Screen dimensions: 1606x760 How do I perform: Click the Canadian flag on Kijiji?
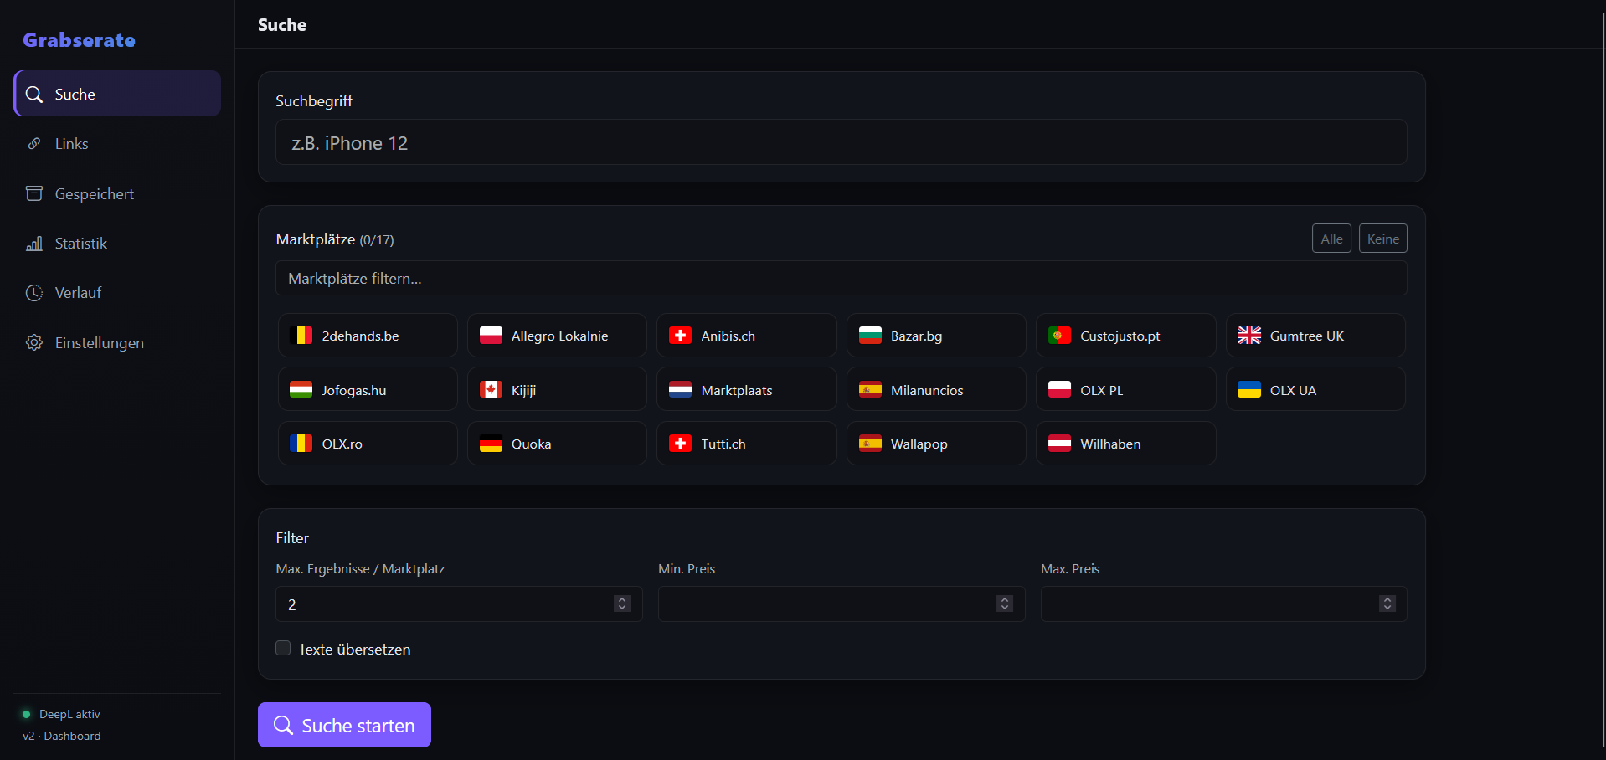point(491,390)
